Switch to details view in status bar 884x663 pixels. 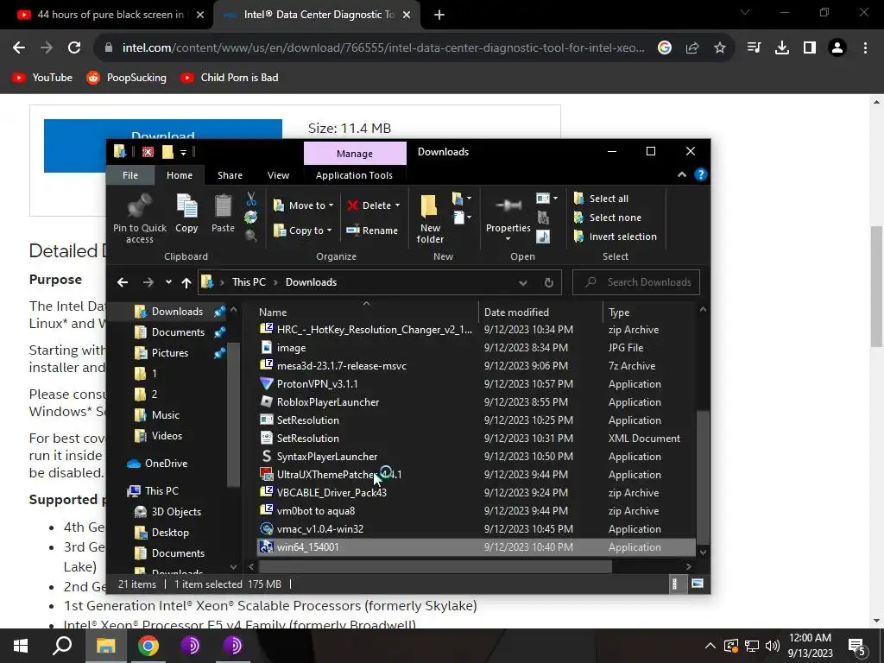(675, 584)
